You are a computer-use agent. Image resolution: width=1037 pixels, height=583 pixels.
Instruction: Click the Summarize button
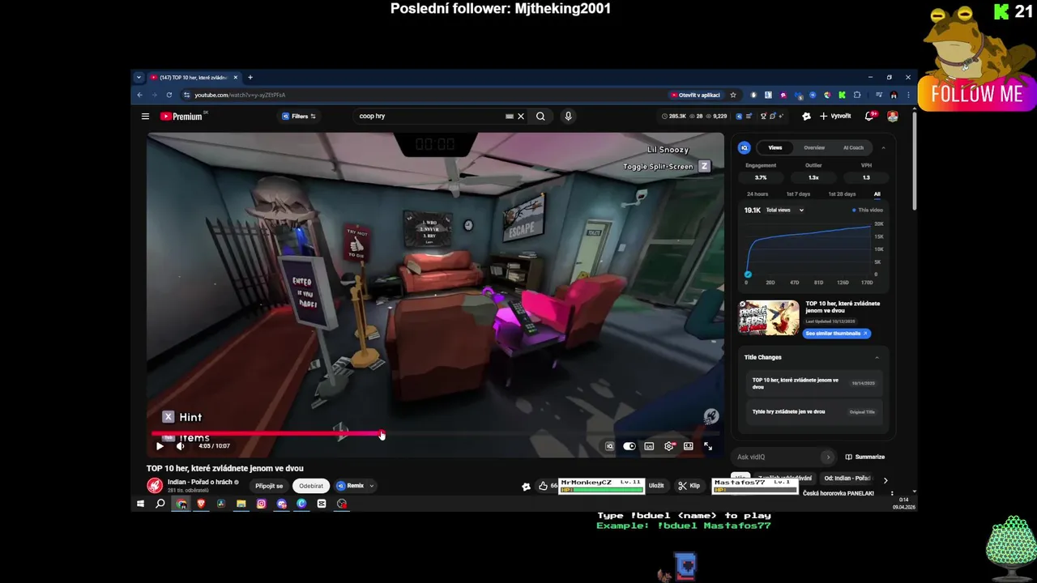865,457
